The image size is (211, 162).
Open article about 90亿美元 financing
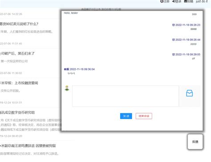(x=19, y=24)
